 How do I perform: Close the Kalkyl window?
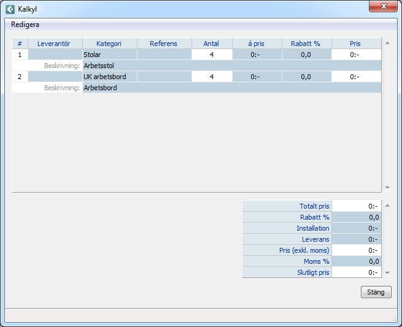click(384, 7)
